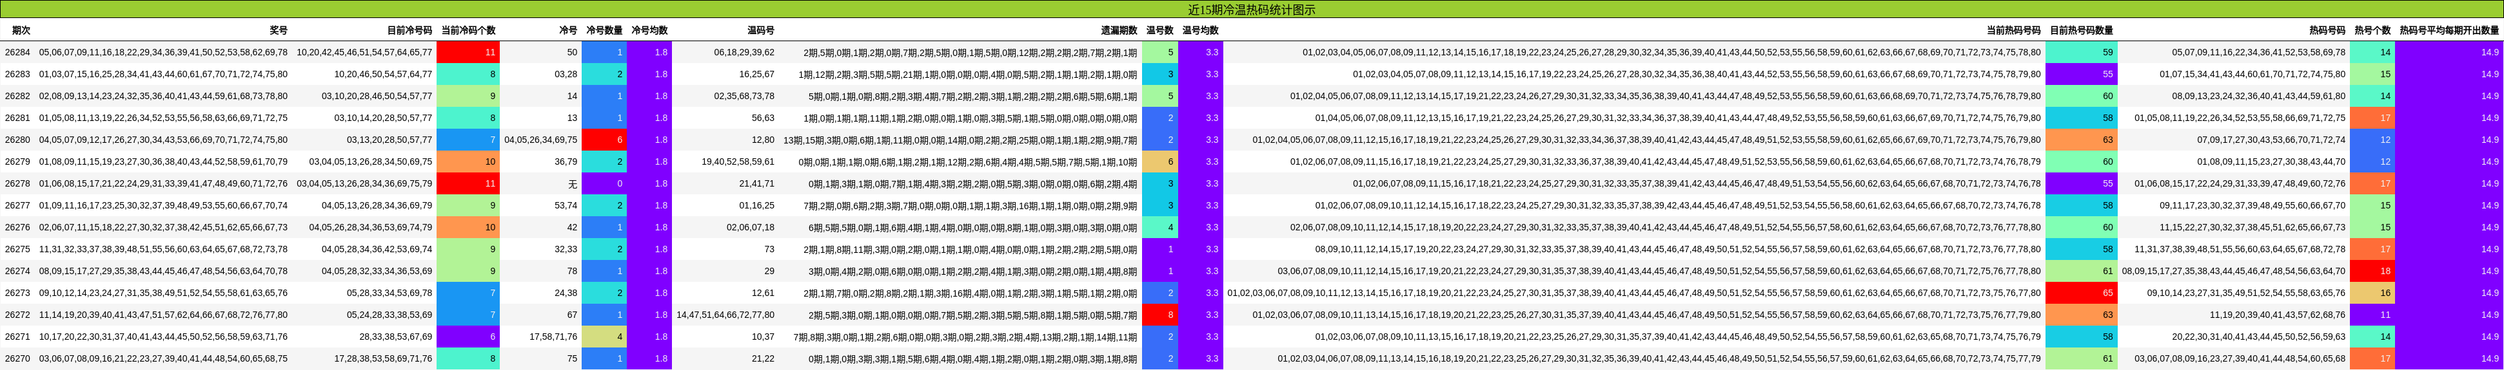
Task: Select period number 26276
Action: tap(17, 227)
